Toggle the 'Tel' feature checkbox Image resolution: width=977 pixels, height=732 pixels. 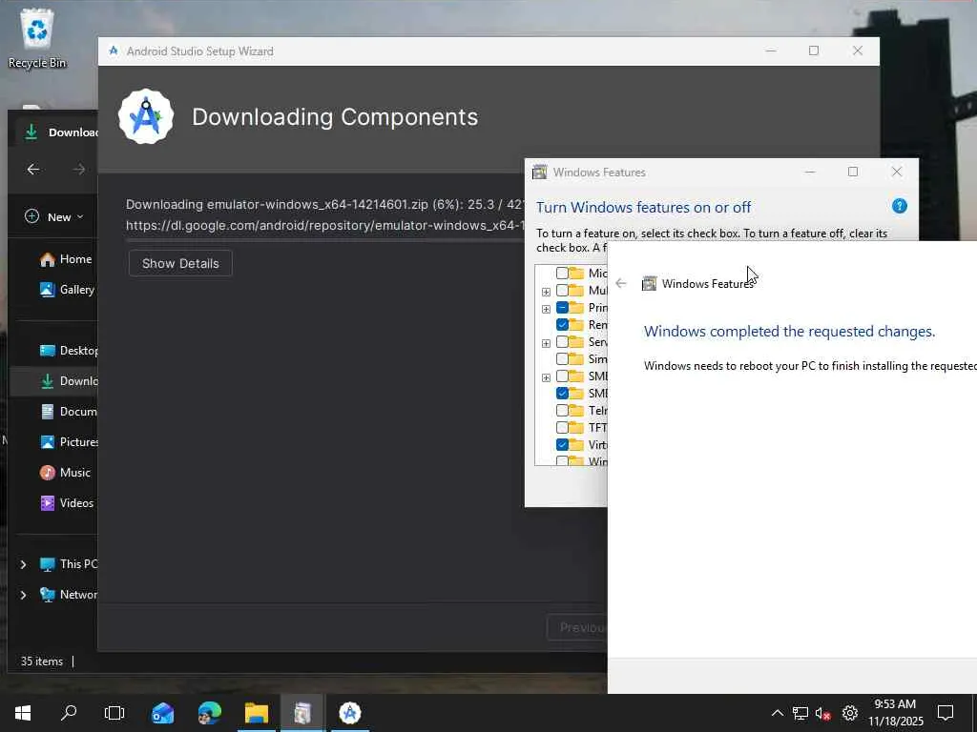[x=562, y=410]
